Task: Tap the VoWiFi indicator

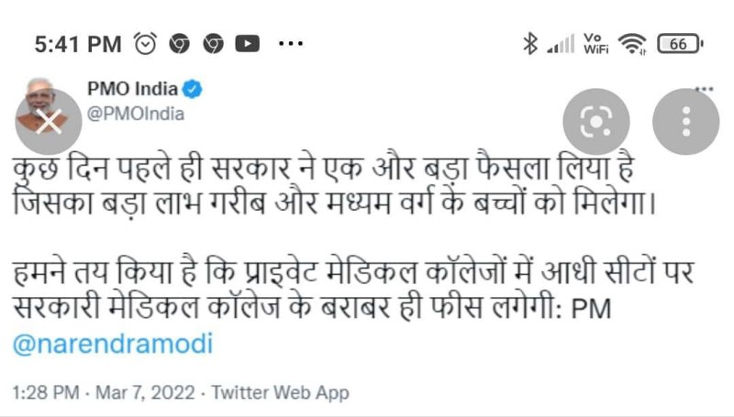Action: [x=596, y=43]
